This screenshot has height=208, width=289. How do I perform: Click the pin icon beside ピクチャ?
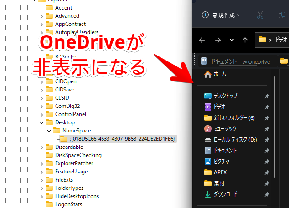coord(267,162)
